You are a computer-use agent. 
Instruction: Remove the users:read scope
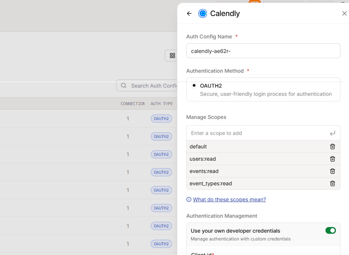[x=333, y=159]
